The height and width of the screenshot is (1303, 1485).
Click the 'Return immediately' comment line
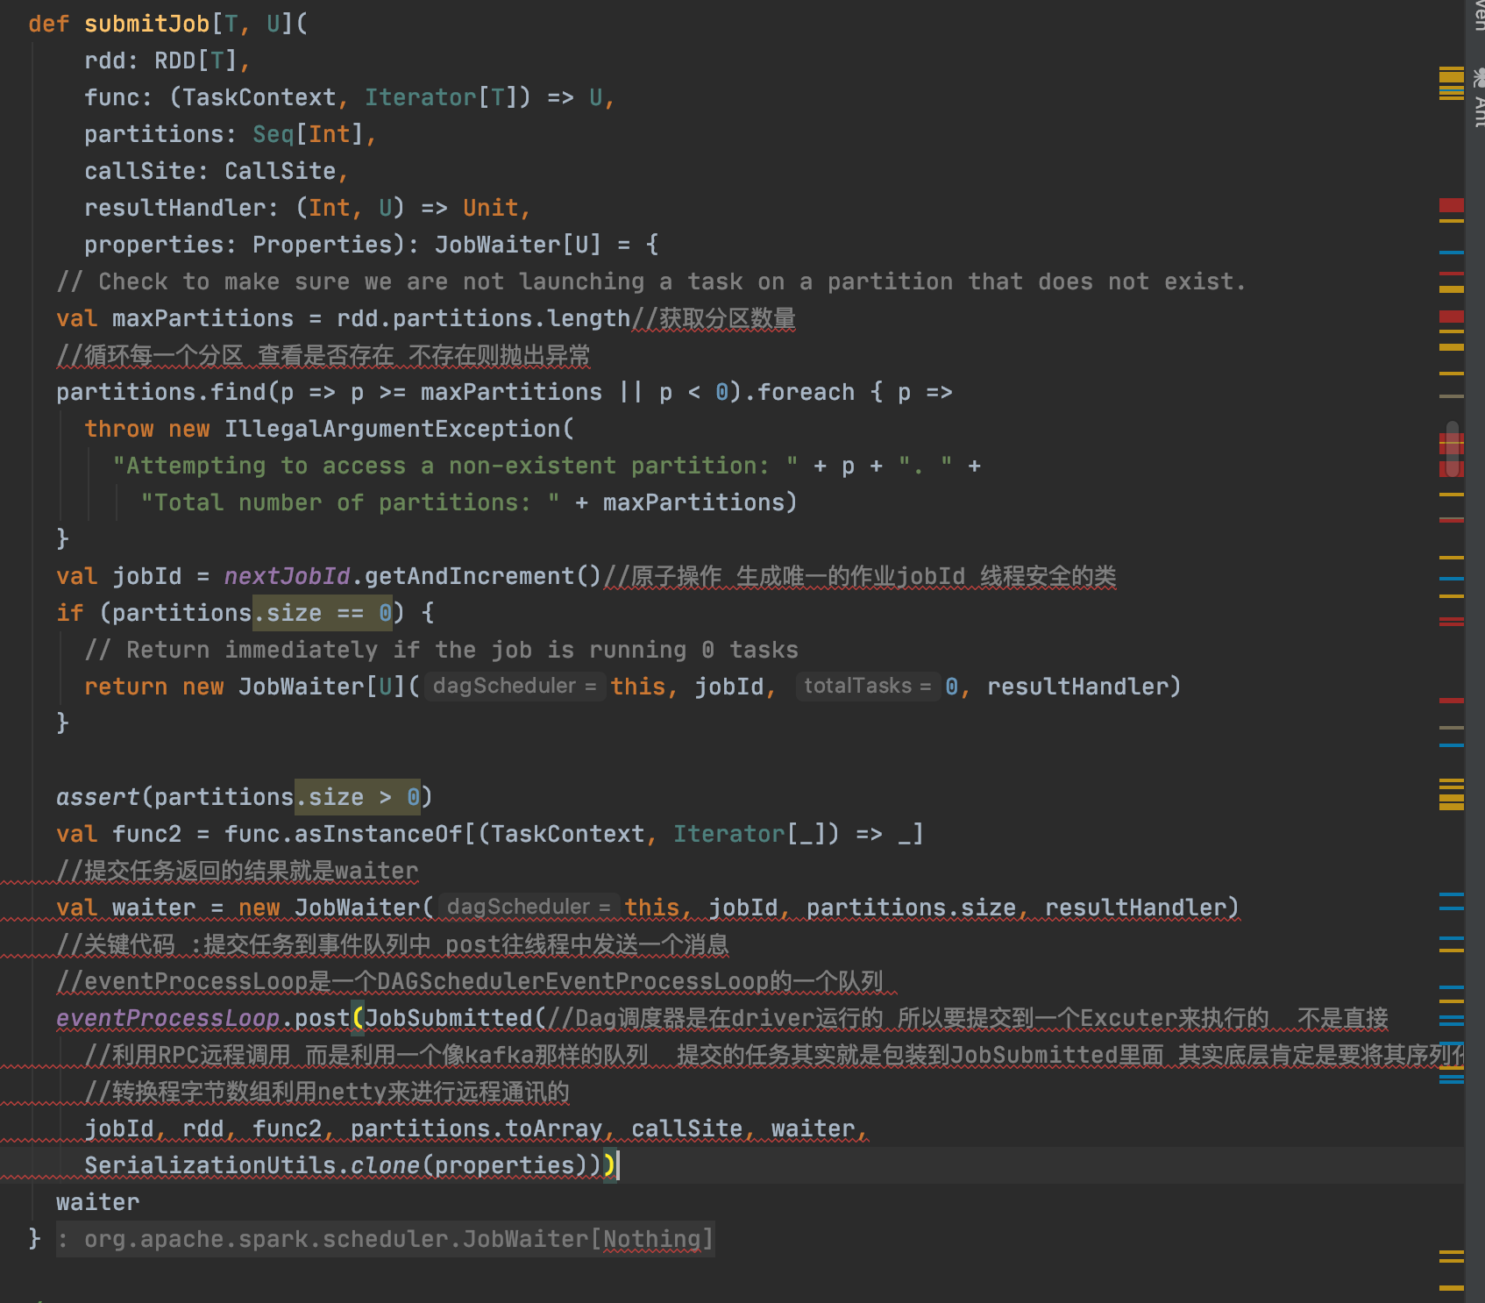coord(442,650)
